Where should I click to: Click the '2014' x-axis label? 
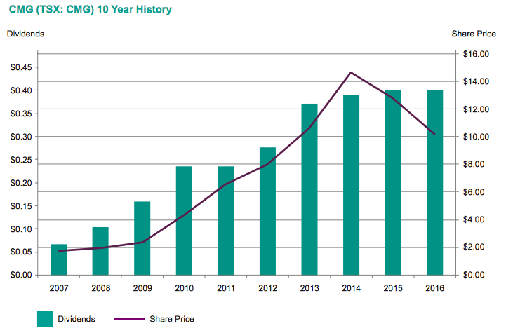[352, 288]
